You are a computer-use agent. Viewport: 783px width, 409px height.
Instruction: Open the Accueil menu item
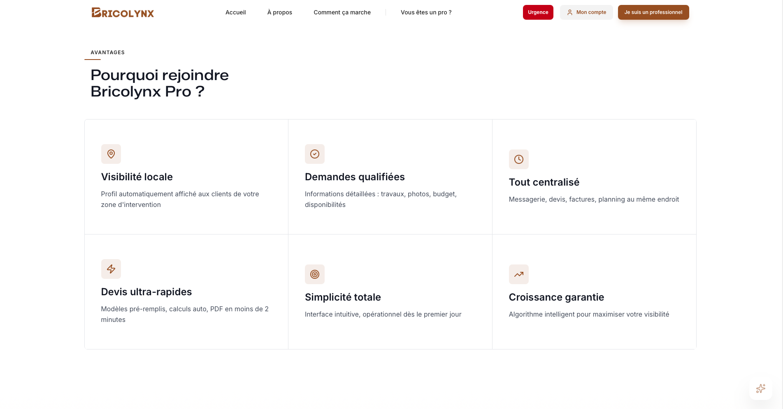[235, 12]
